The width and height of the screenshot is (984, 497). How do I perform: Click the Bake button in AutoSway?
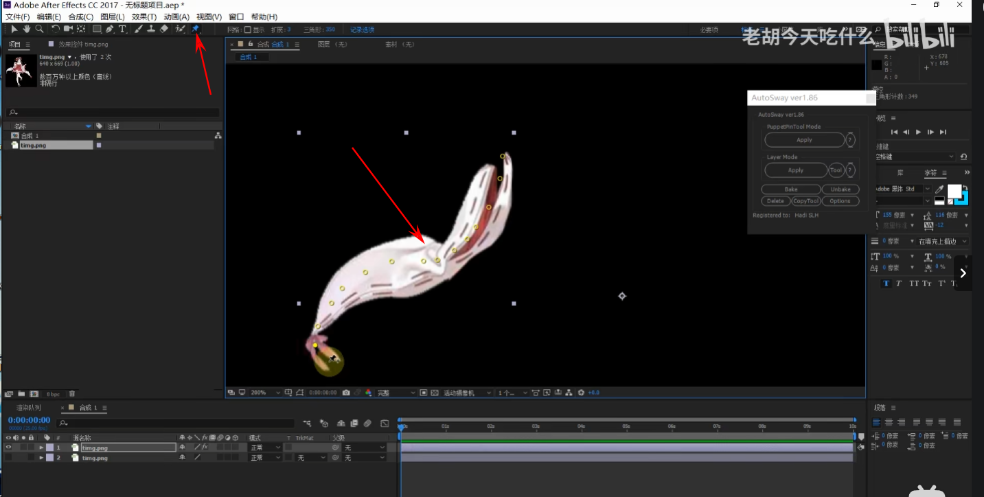791,189
